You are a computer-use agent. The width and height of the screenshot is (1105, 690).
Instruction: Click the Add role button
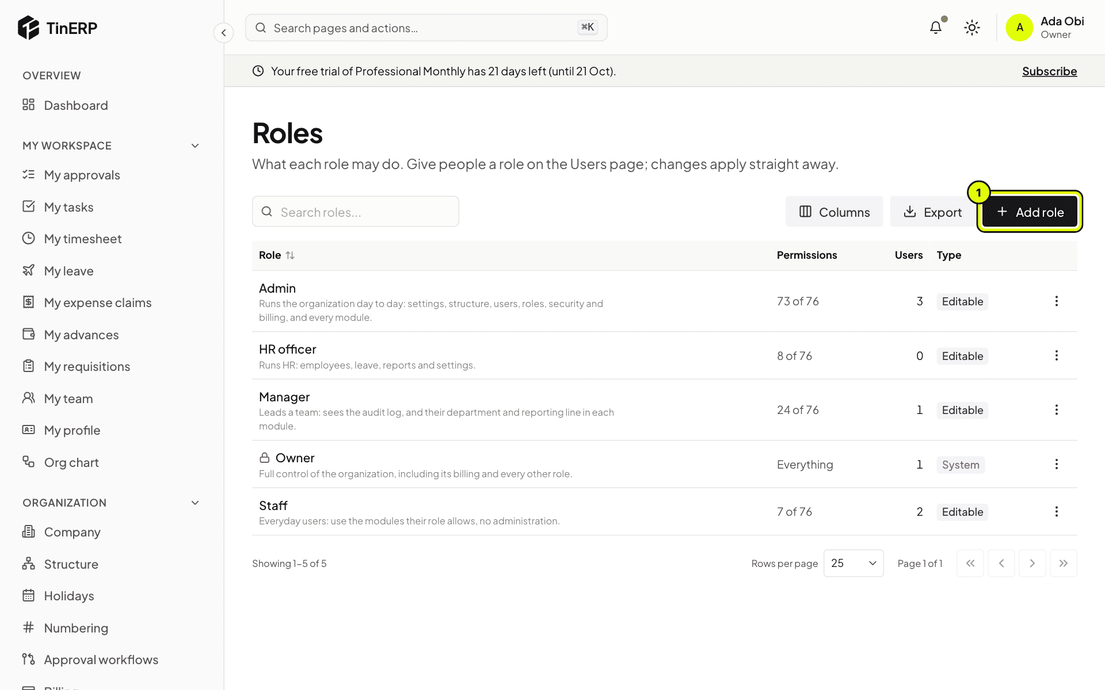pyautogui.click(x=1030, y=212)
